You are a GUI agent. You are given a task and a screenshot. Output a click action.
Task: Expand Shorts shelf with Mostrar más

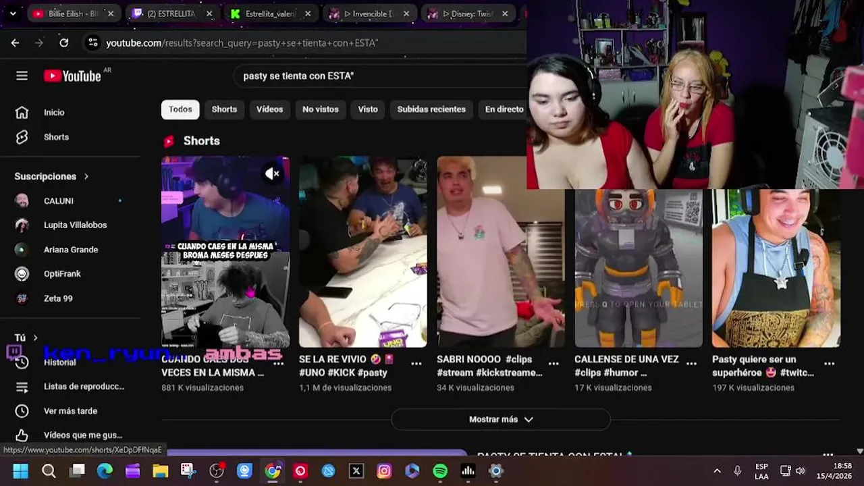click(x=501, y=419)
